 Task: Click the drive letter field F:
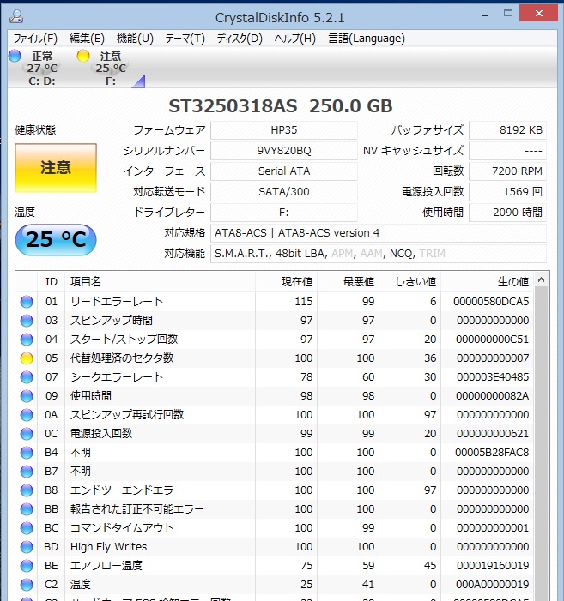pos(284,213)
